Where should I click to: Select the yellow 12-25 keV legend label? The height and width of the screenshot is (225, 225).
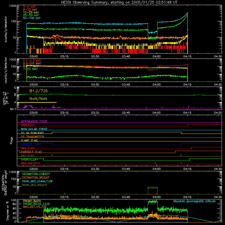tap(31, 12)
